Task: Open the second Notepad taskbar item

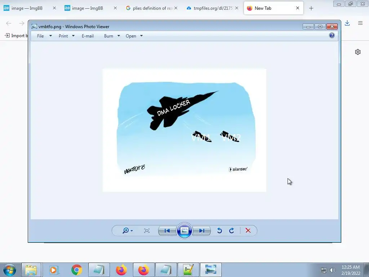Action: click(x=166, y=270)
